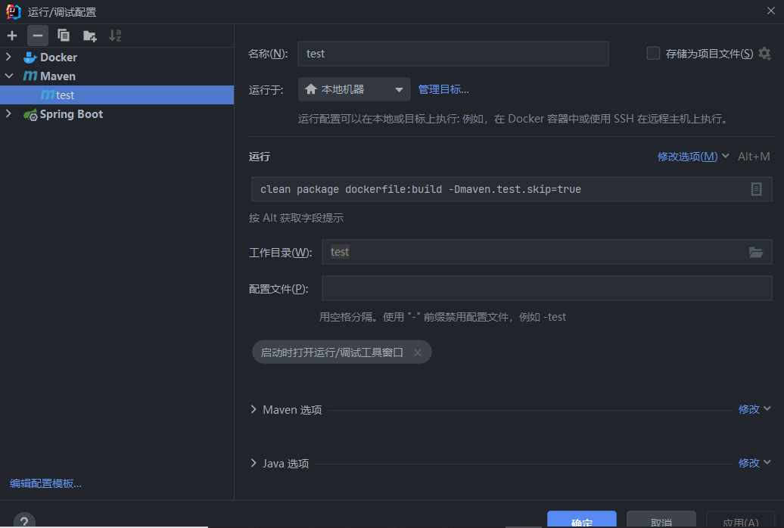Confirm with the 确定 button
The width and height of the screenshot is (784, 528).
click(581, 520)
